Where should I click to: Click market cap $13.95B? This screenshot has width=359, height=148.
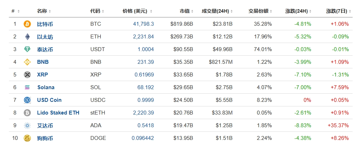click(183, 138)
